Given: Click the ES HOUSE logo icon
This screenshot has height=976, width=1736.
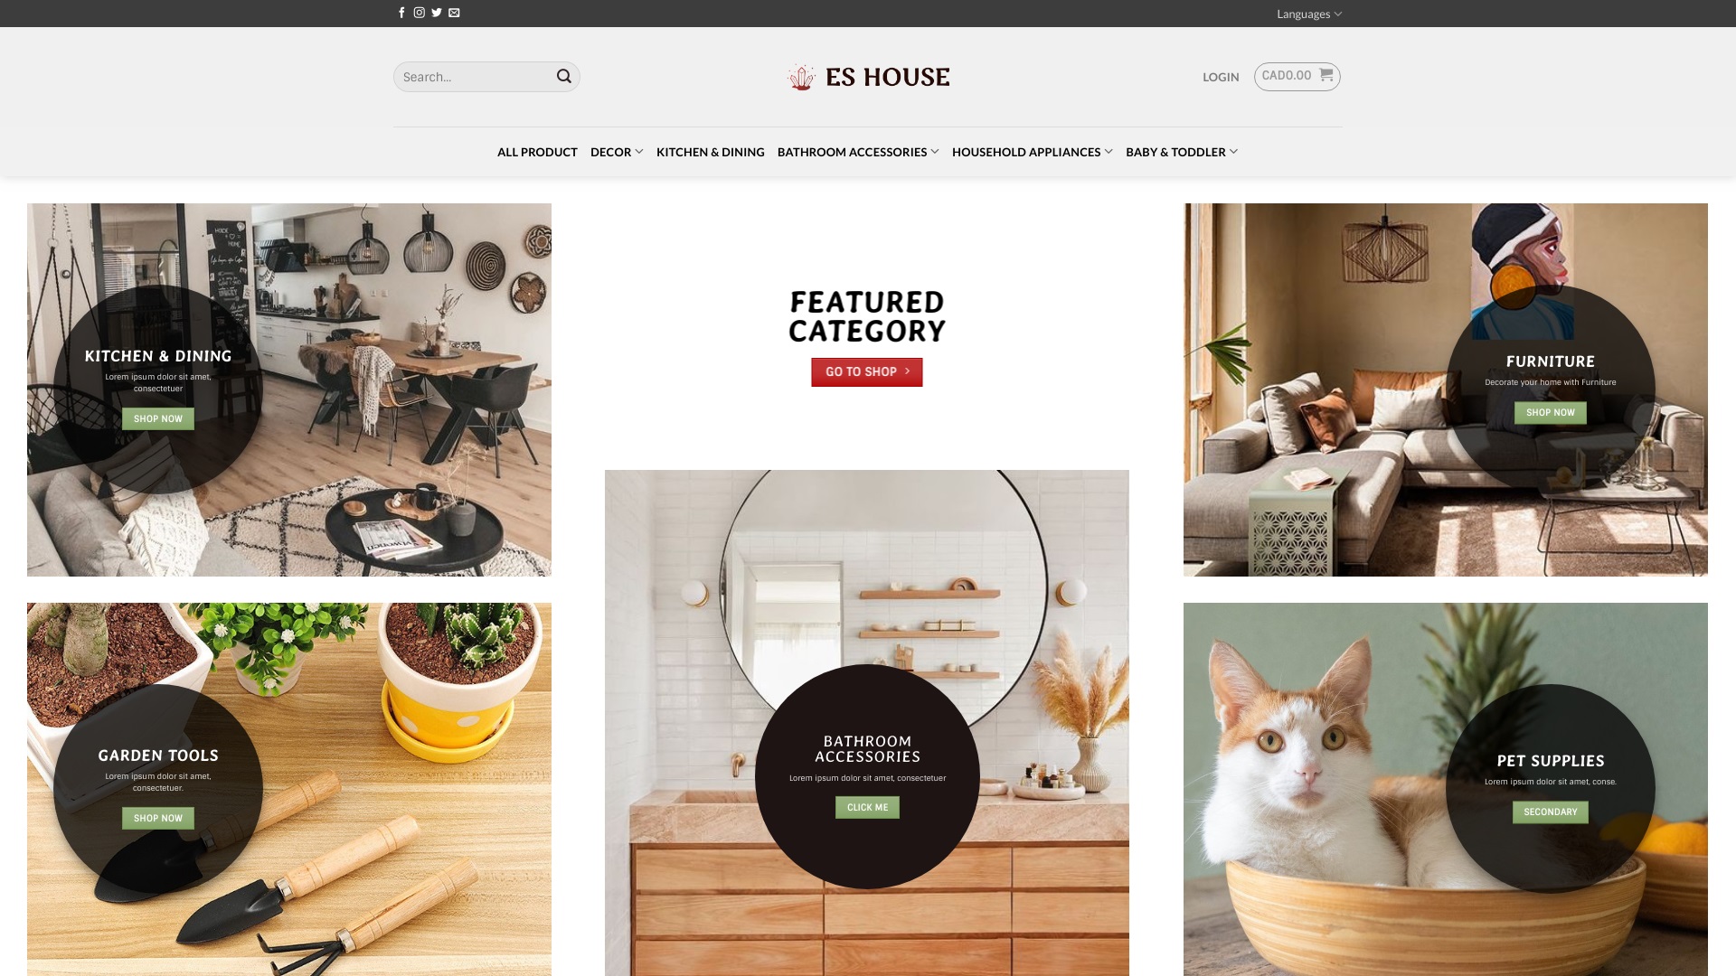Looking at the screenshot, I should click(x=799, y=76).
